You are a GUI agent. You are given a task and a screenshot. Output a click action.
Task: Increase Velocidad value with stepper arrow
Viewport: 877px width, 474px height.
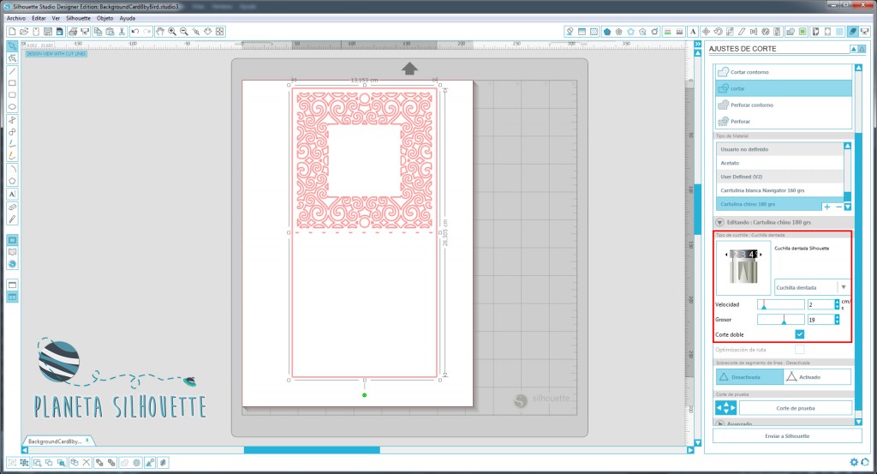tap(837, 302)
